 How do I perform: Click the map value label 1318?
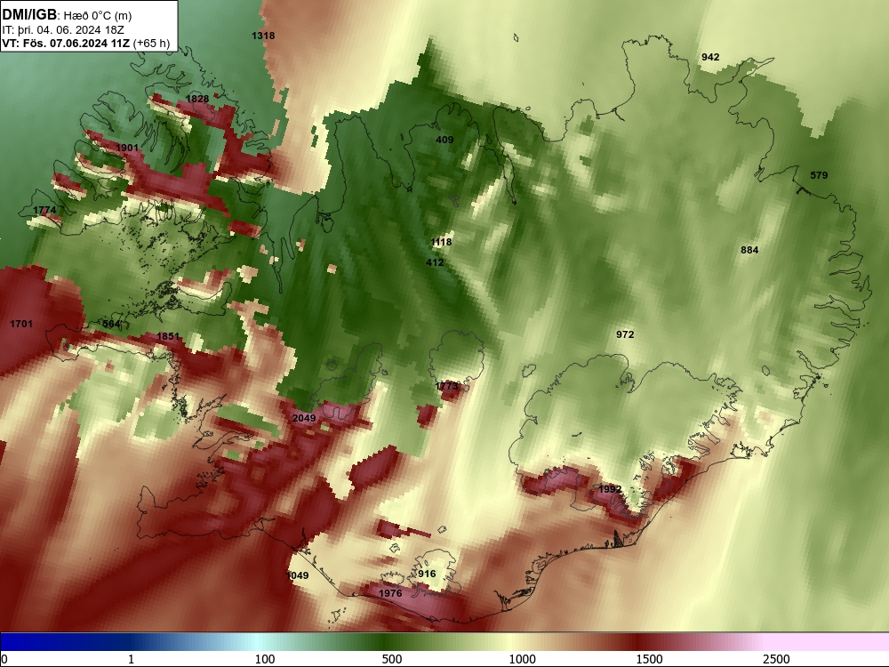coord(263,36)
